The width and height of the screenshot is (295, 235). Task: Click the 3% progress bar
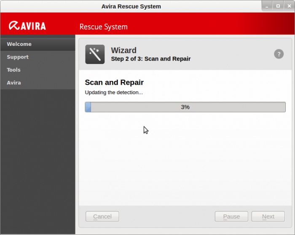(185, 107)
